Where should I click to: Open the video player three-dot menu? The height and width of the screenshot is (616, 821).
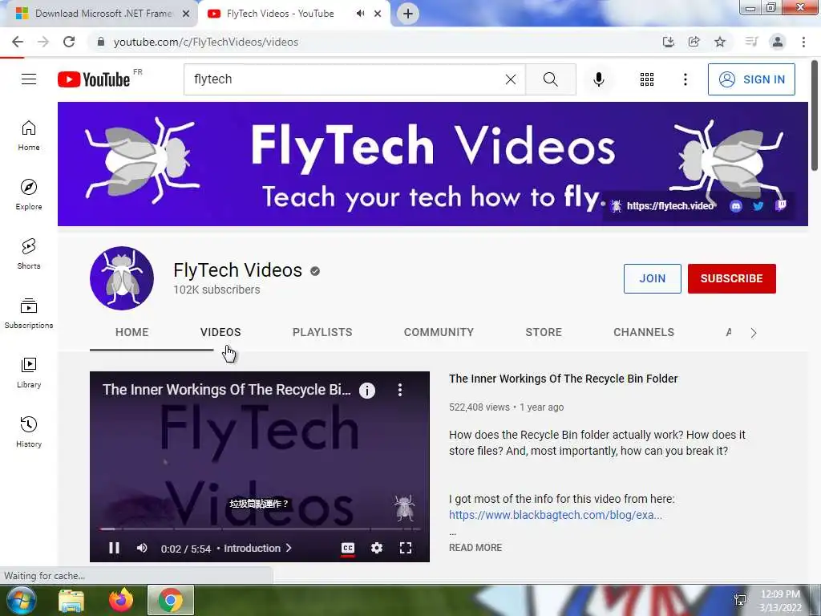pyautogui.click(x=400, y=390)
